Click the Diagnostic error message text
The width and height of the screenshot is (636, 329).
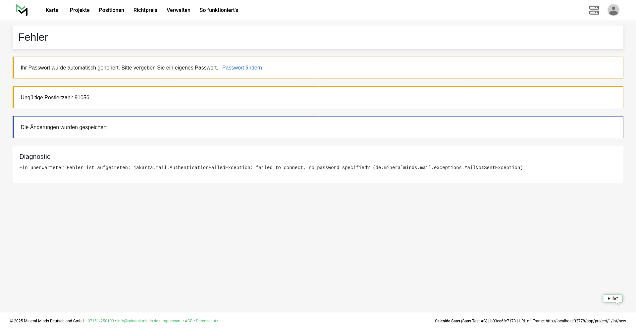coord(271,168)
